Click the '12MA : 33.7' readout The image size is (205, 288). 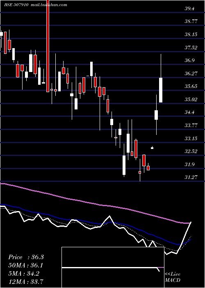(26, 281)
